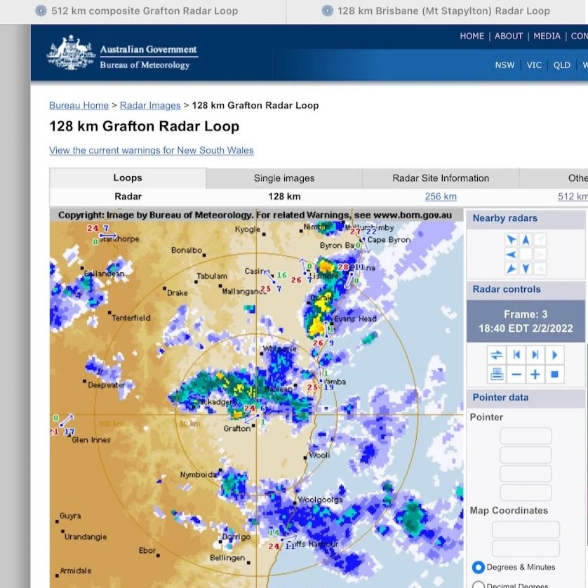This screenshot has height=588, width=588.
Task: Step to previous radar frame
Action: tap(516, 355)
